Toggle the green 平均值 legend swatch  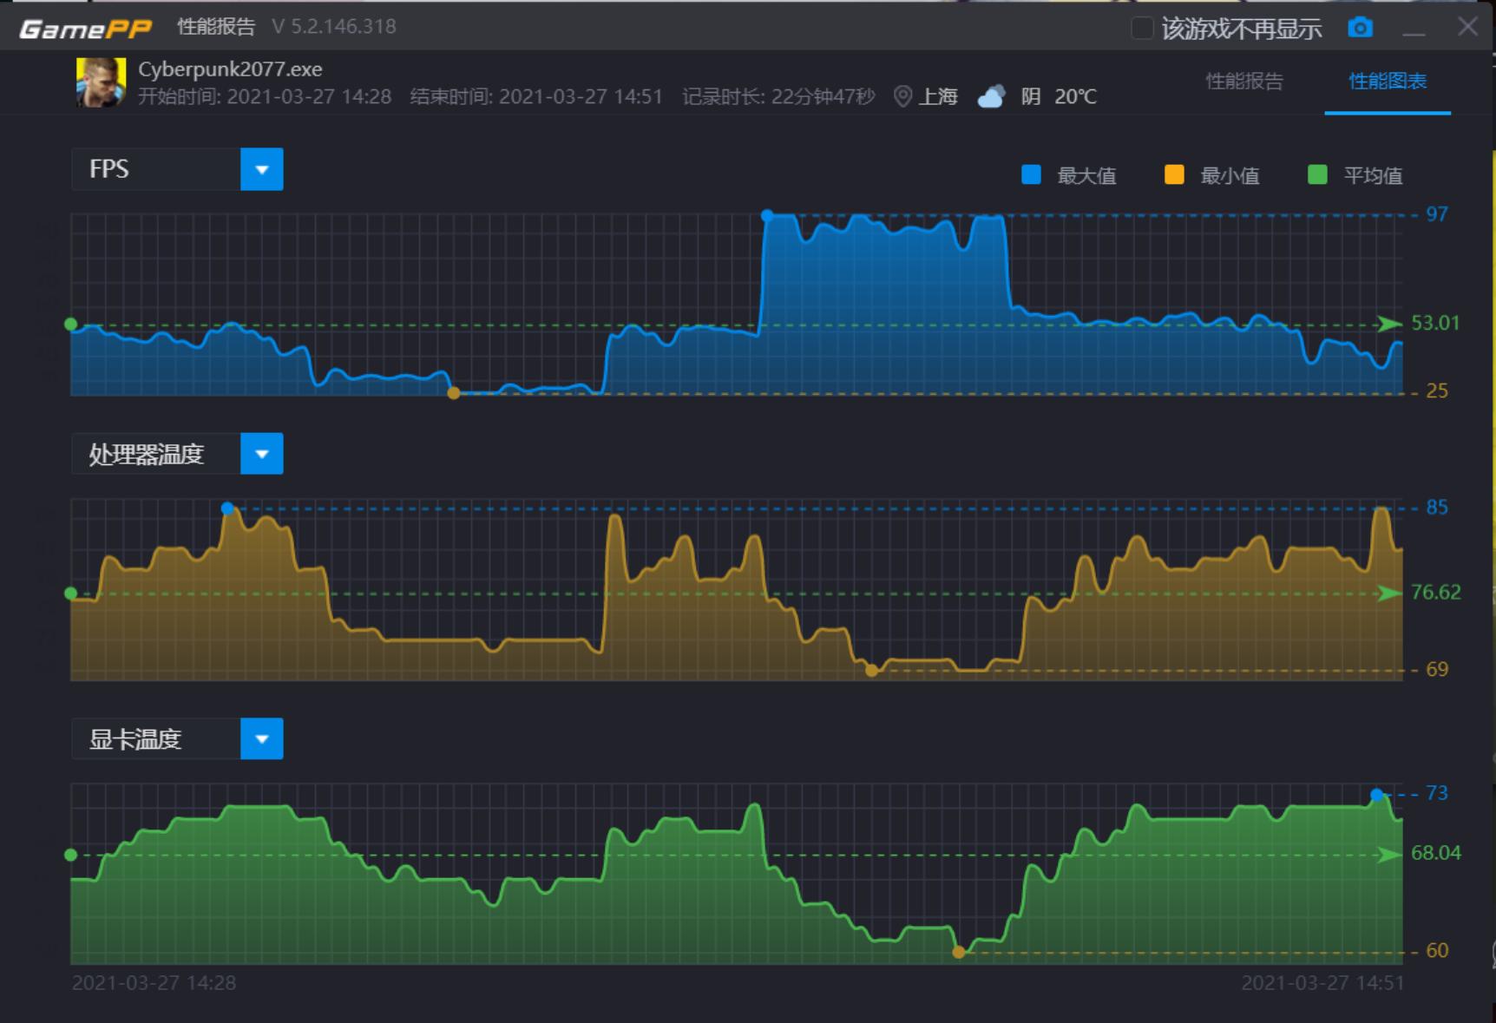point(1317,175)
